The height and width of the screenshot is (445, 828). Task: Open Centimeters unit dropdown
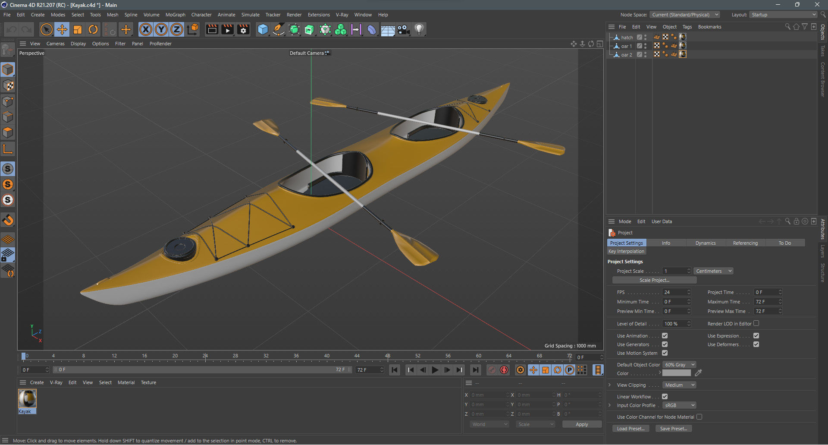(x=713, y=271)
